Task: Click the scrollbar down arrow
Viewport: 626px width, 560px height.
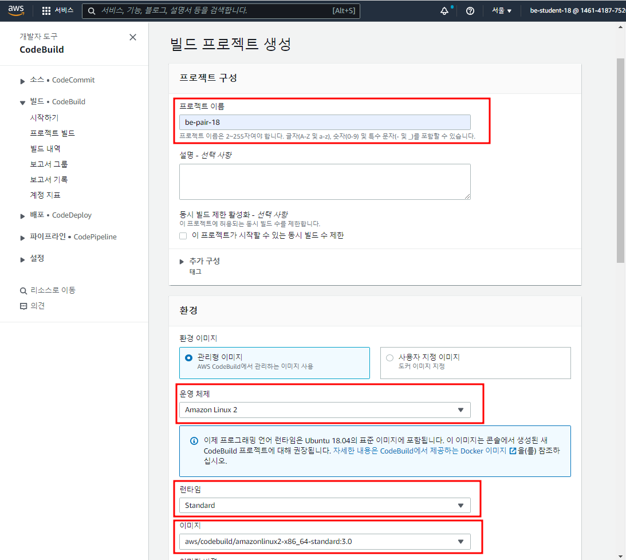Action: click(620, 556)
